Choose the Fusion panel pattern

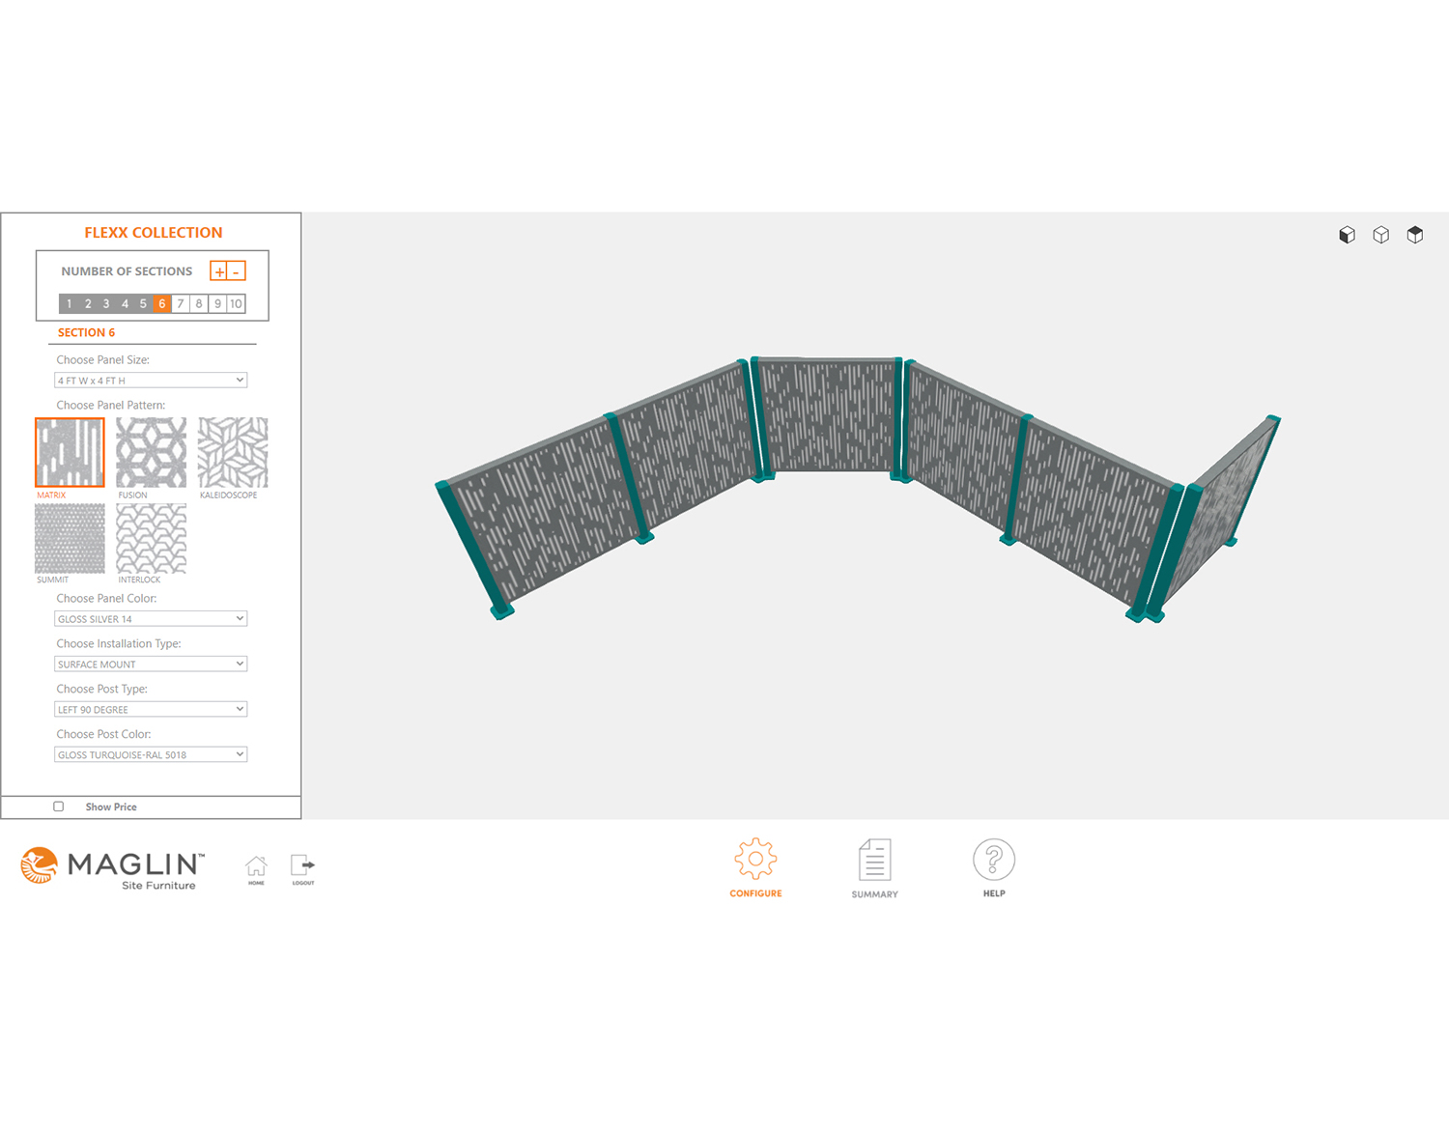(x=152, y=452)
